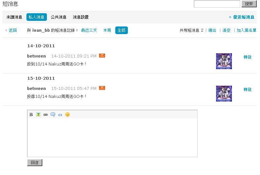Show 全部 messages filter
Screen dimensions: 260x175
(x=121, y=30)
